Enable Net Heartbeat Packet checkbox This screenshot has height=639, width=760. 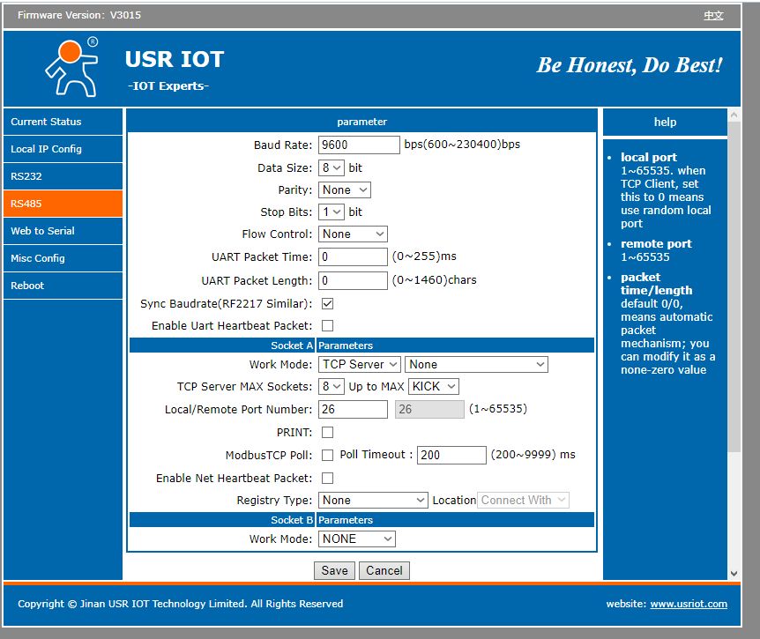(328, 479)
